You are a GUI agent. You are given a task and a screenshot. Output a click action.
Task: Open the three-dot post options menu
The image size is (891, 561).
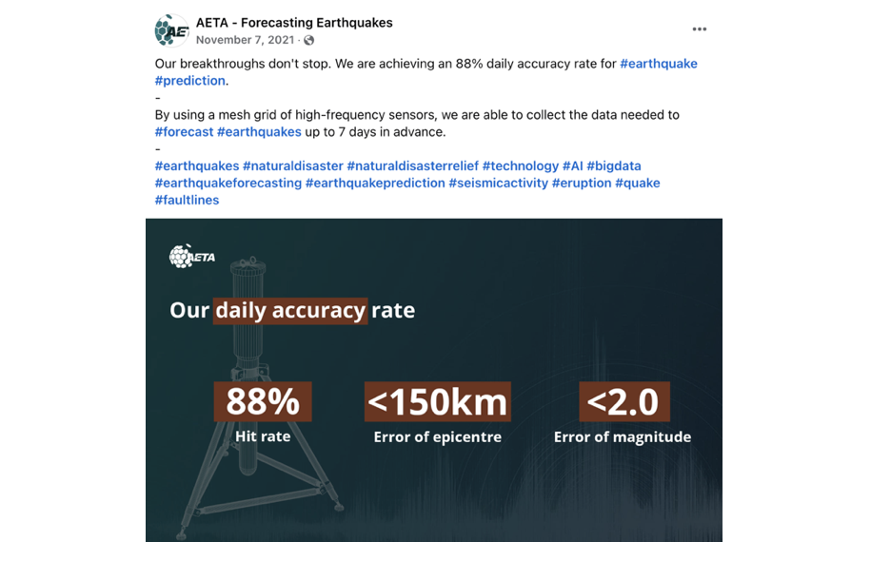pos(700,29)
